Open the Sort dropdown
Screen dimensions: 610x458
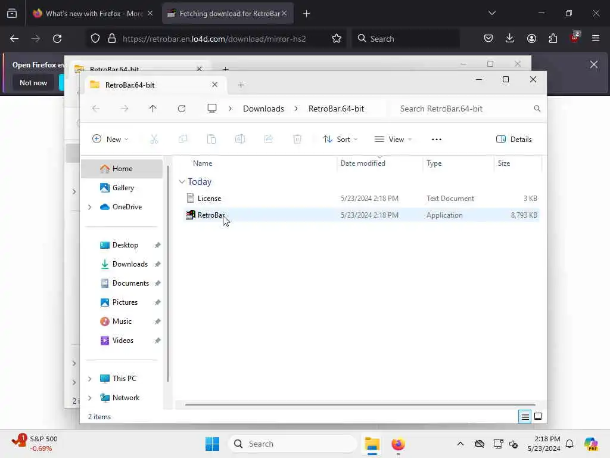(340, 139)
